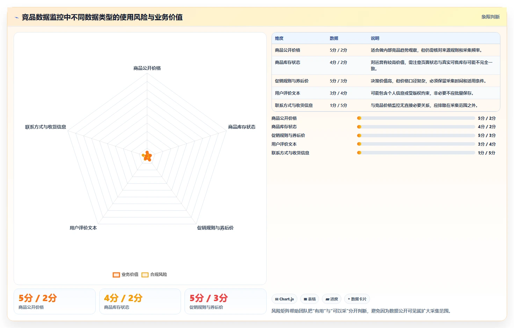The width and height of the screenshot is (514, 328).
Task: Toggle the 合规风险 legend label
Action: click(159, 275)
